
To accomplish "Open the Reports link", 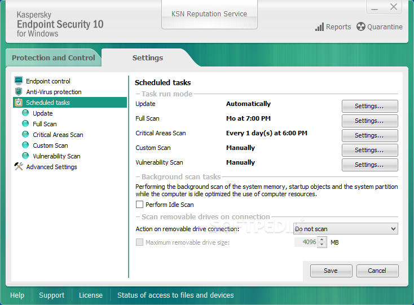I will tap(338, 26).
